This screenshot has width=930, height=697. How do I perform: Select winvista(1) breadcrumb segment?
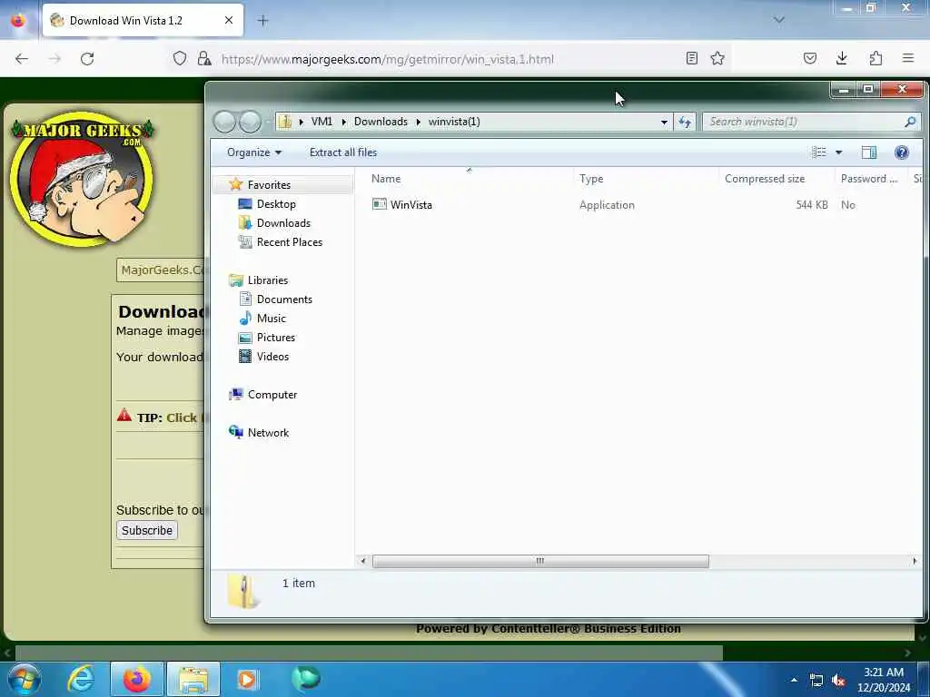(x=454, y=122)
